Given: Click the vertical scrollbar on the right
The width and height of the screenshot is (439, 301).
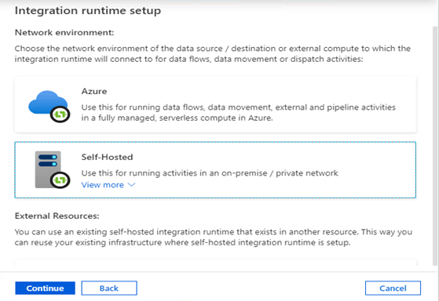Looking at the screenshot, I should click(435, 145).
